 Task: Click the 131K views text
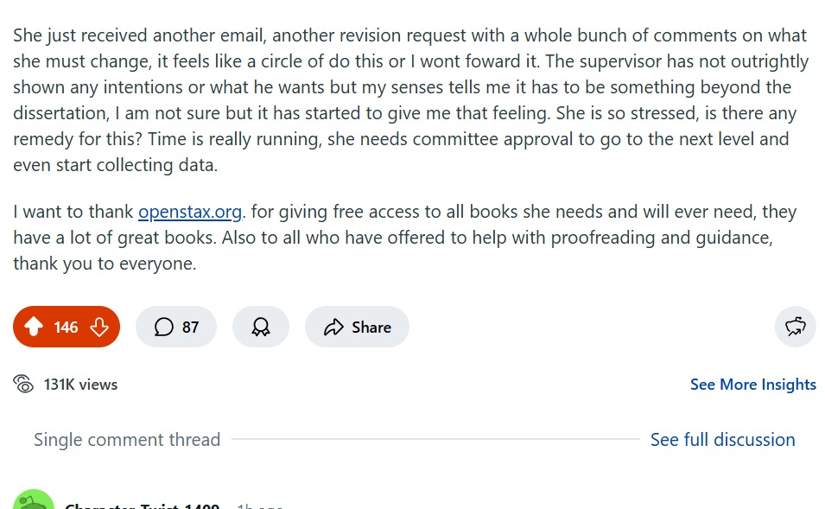click(x=80, y=385)
